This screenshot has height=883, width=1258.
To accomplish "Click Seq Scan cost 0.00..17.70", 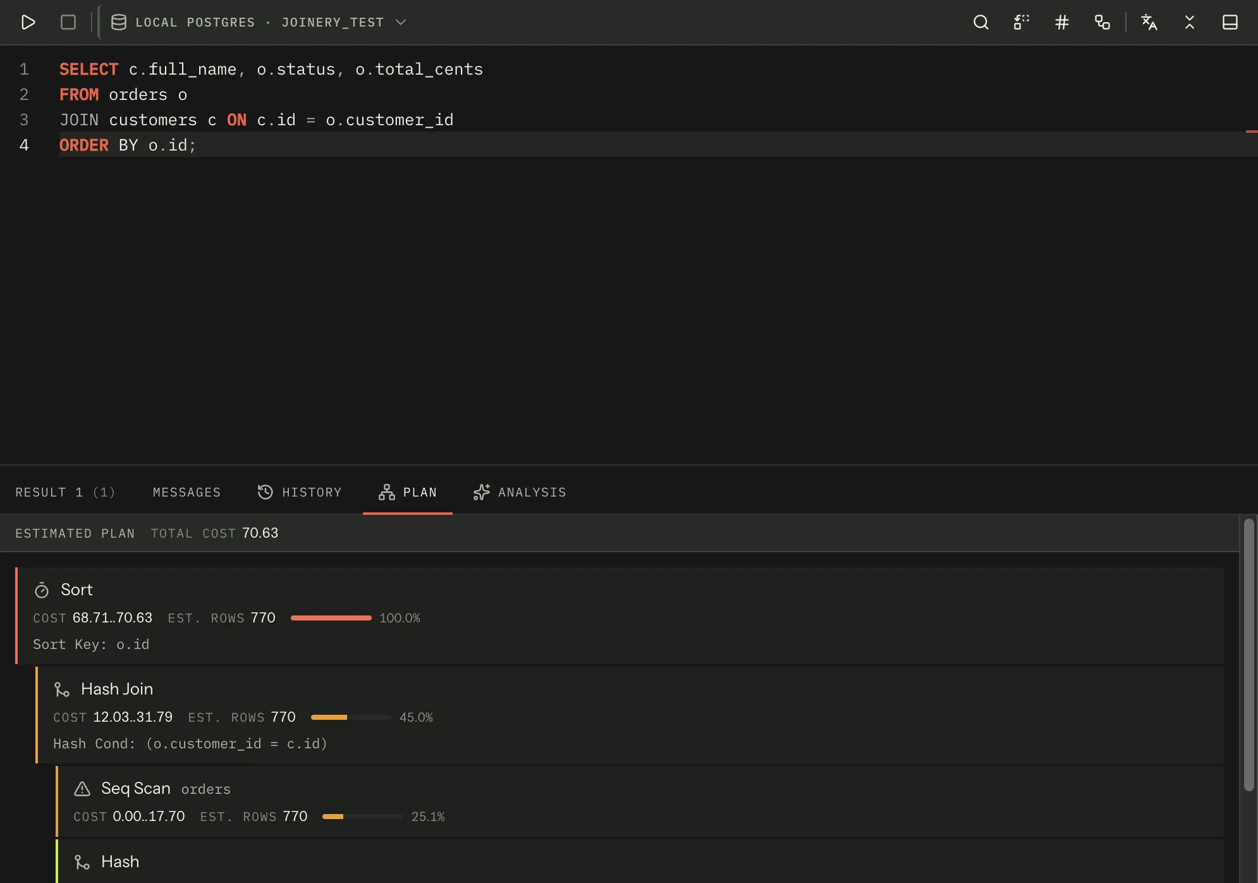I will (x=149, y=816).
